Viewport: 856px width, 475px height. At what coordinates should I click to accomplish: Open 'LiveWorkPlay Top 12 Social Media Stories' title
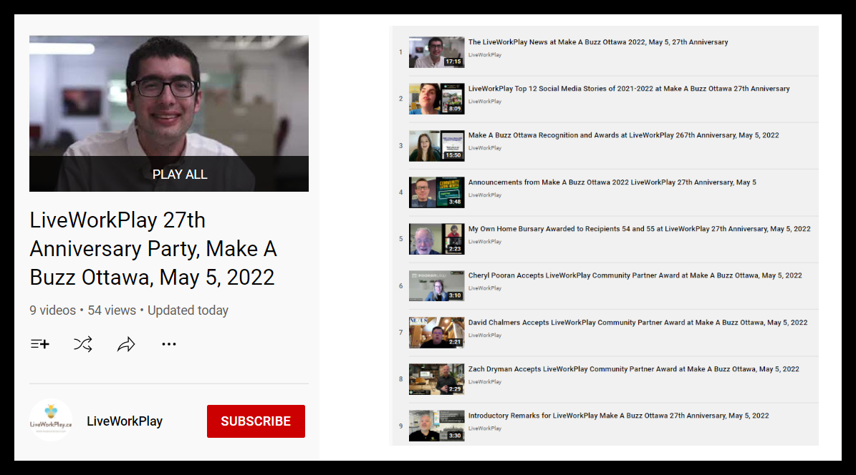coord(629,88)
